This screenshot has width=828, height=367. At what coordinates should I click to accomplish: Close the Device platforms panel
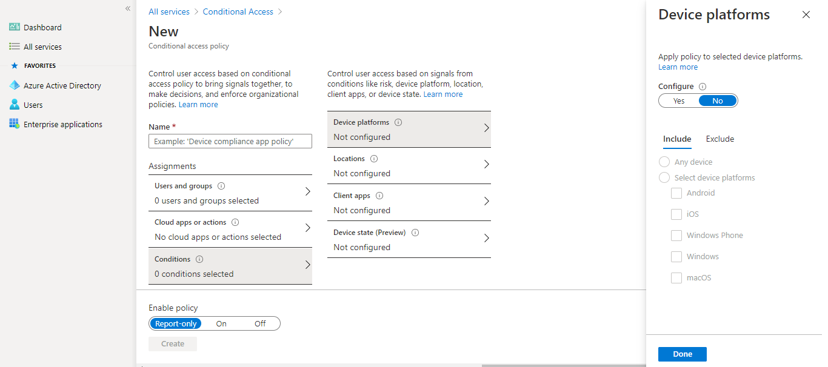tap(806, 15)
